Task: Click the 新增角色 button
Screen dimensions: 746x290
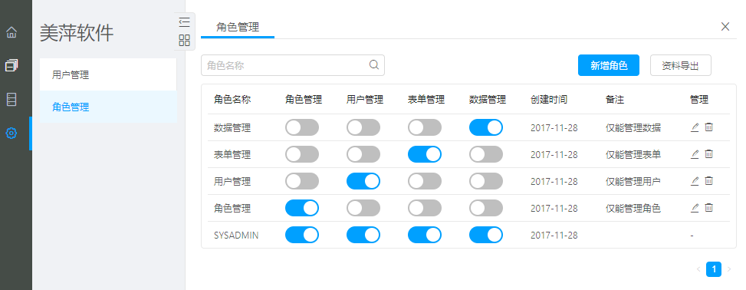Action: (609, 66)
